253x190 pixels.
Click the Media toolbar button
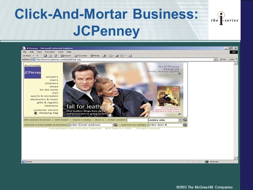click(95, 56)
